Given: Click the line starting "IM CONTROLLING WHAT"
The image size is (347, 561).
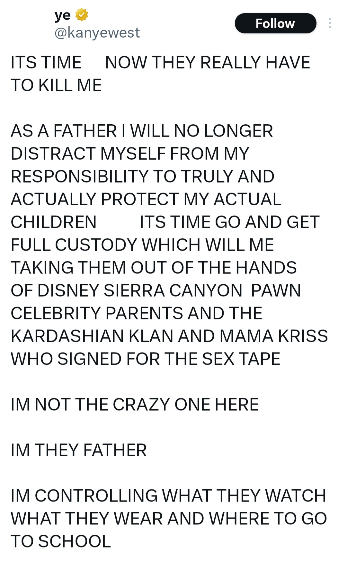Looking at the screenshot, I should pos(168,496).
